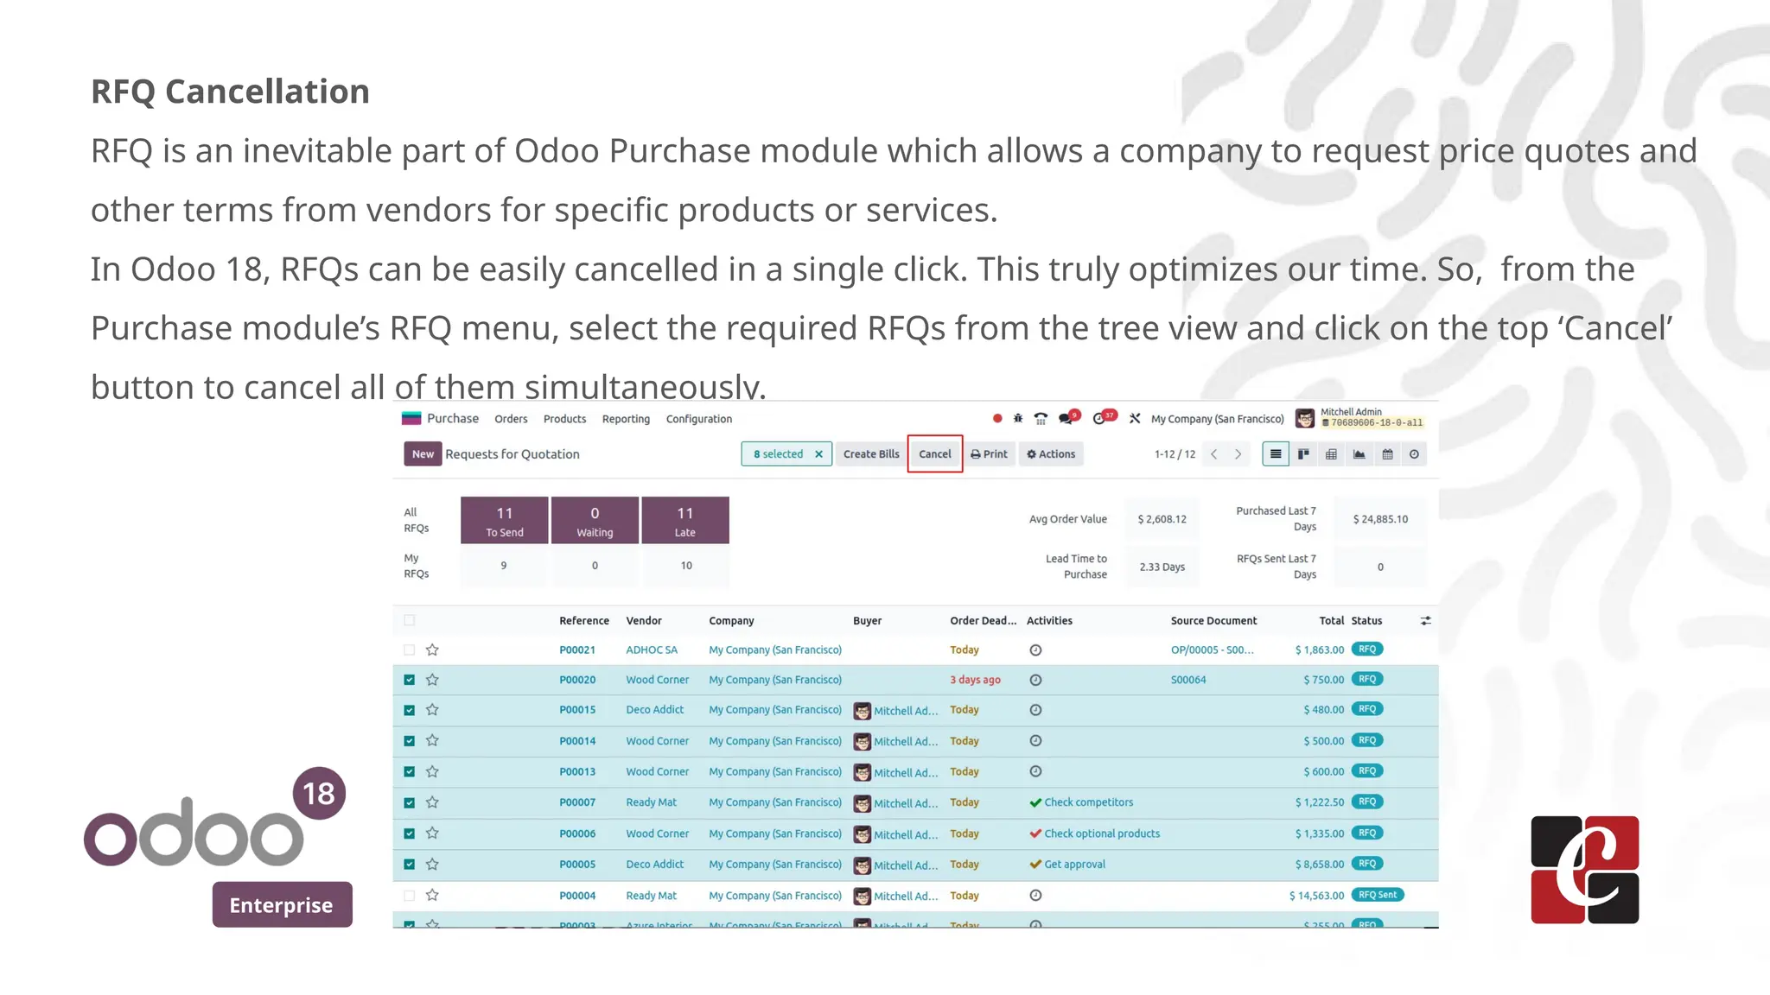Open RFQ reference P00006
The height and width of the screenshot is (995, 1770).
click(577, 834)
